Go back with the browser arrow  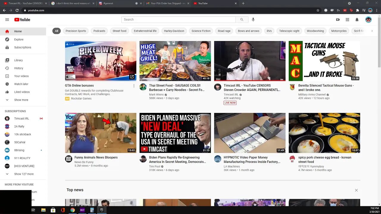click(4, 10)
